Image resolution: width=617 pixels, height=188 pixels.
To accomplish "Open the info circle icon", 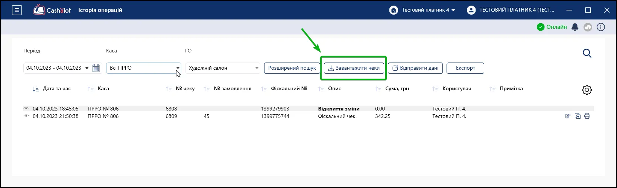I will (x=601, y=27).
